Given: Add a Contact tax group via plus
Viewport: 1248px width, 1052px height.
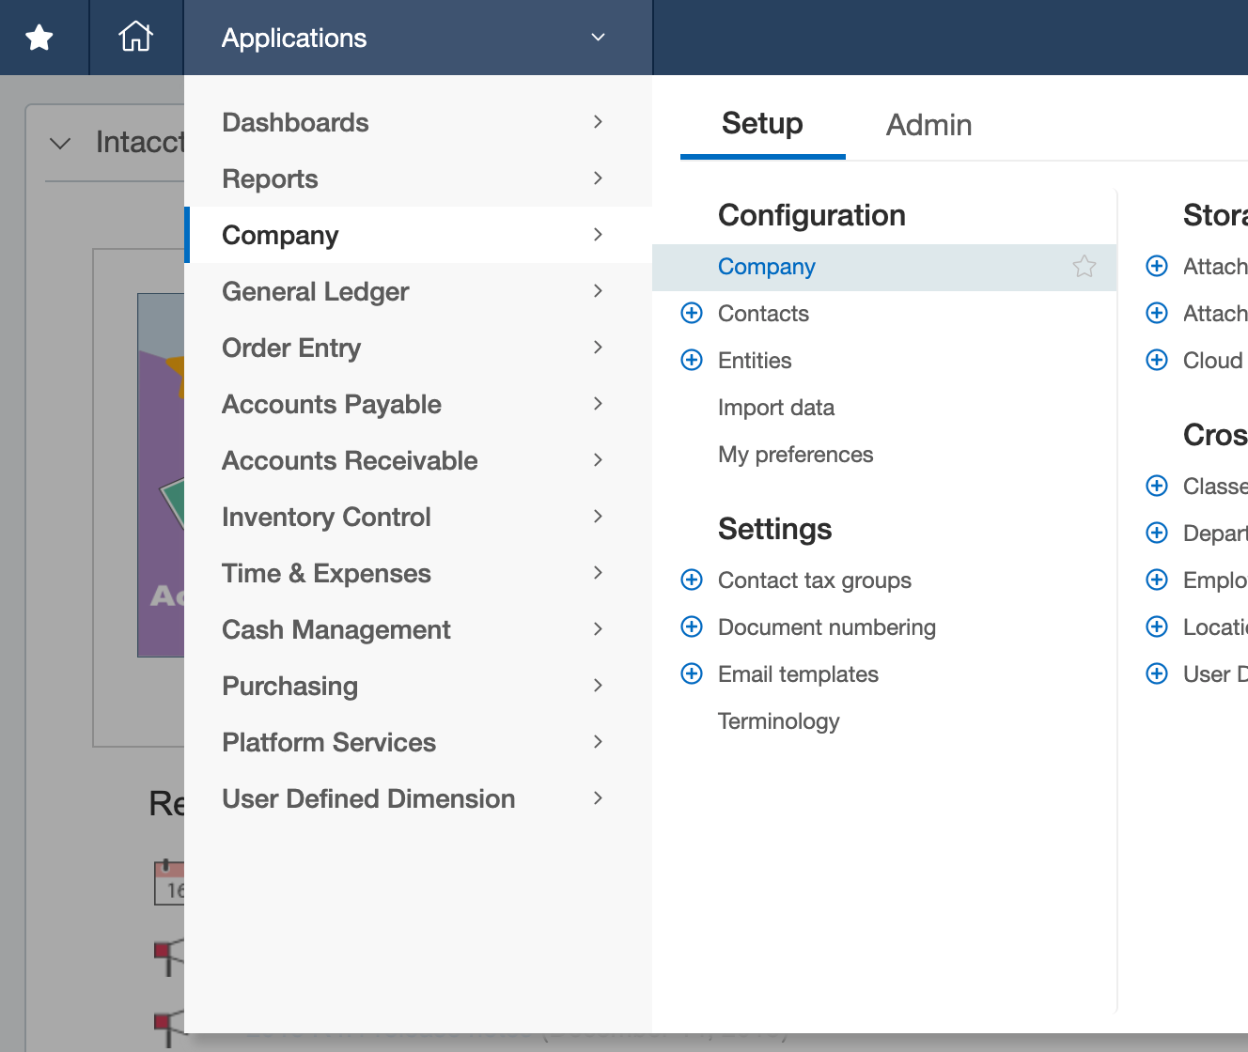Looking at the screenshot, I should click(692, 580).
